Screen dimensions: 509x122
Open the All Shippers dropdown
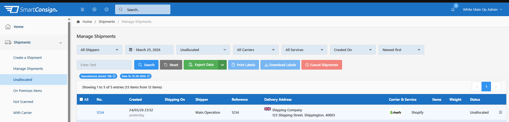[99, 50]
